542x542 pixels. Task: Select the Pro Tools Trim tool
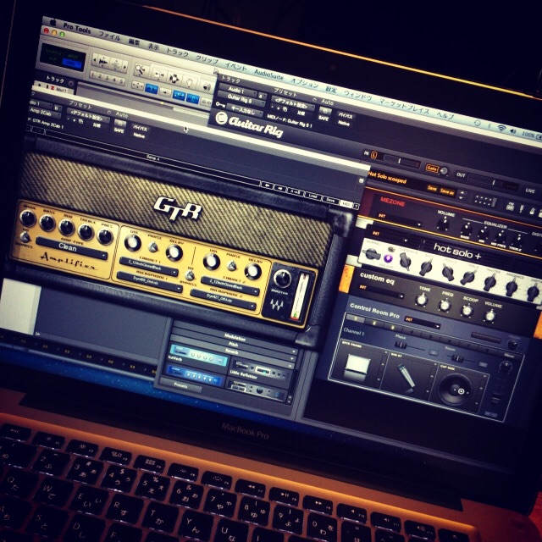pos(159,74)
